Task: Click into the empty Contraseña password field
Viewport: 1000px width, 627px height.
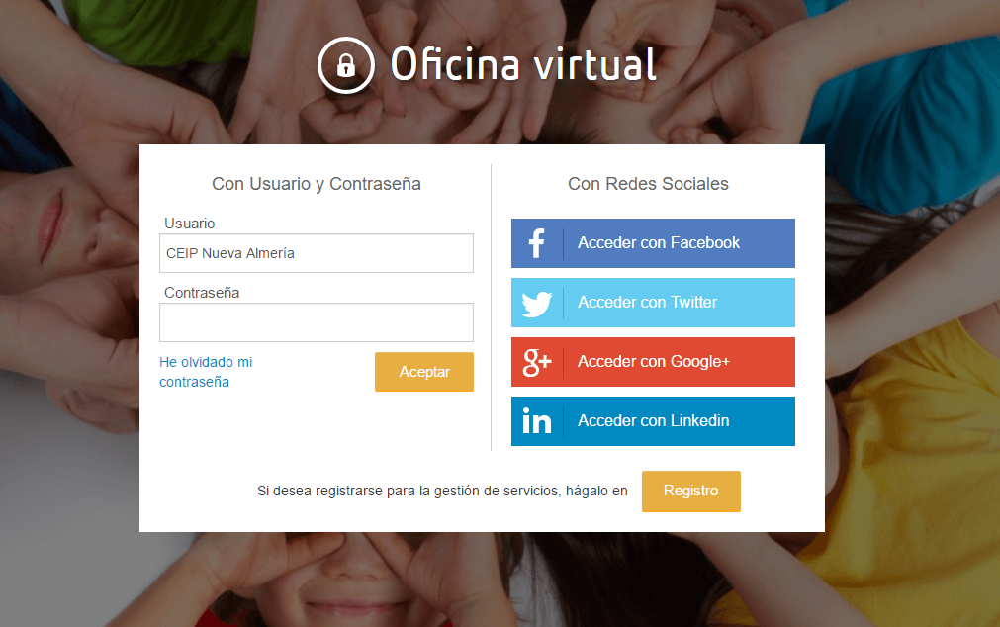Action: click(x=317, y=322)
